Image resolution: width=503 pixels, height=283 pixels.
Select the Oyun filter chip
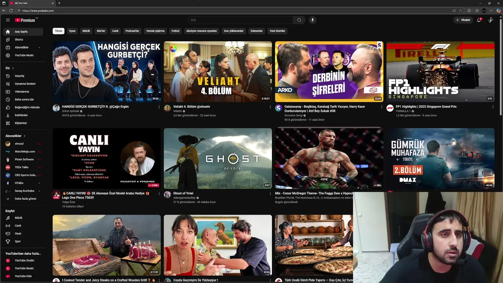pyautogui.click(x=72, y=31)
